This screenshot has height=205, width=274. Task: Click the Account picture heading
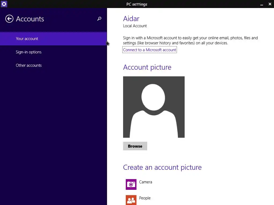point(147,67)
